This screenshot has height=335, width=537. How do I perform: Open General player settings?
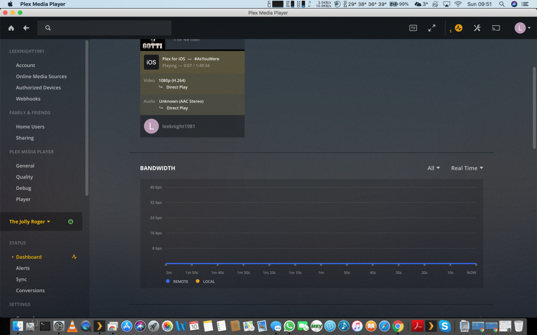point(25,166)
